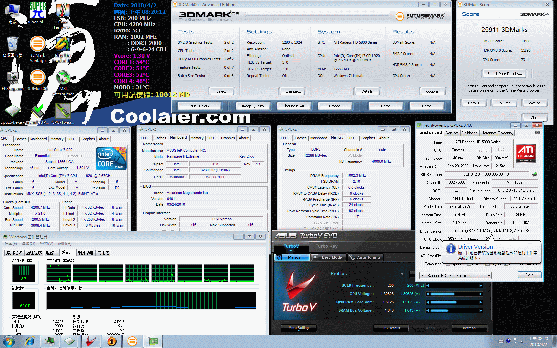Open the 檢視(V) menu in Task Manager
This screenshot has height=348, width=557.
point(47,244)
